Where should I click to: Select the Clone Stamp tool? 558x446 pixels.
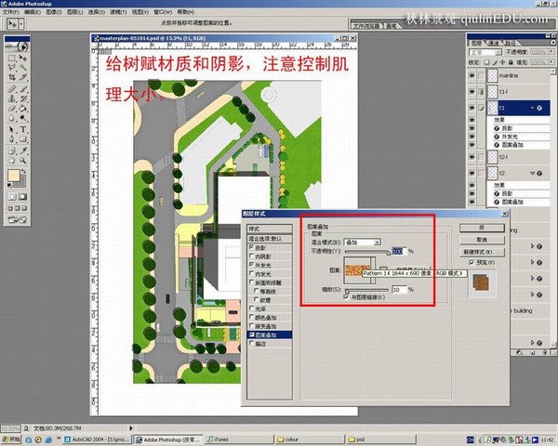[x=12, y=98]
